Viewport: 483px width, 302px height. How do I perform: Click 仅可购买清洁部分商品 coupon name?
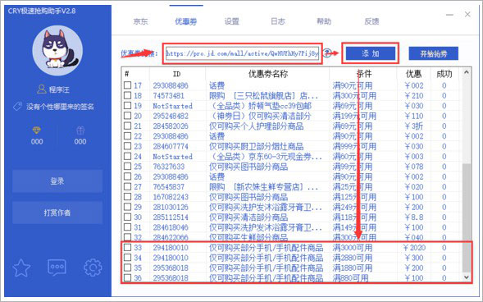(248, 217)
